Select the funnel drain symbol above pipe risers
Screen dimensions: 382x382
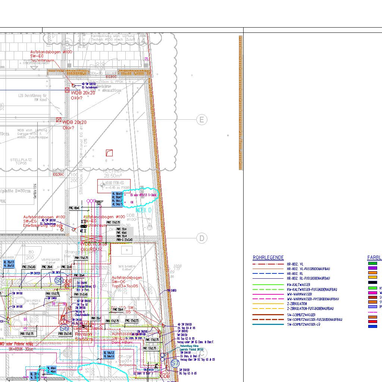(x=99, y=203)
